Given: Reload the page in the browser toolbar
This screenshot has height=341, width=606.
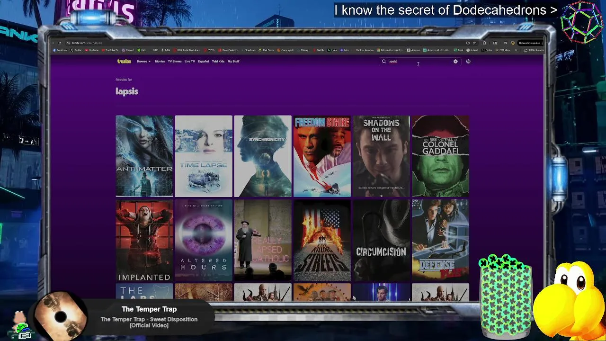Looking at the screenshot, I should coord(60,43).
